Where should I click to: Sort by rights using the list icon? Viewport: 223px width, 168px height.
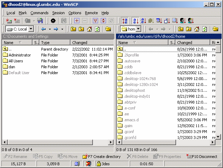(175, 21)
